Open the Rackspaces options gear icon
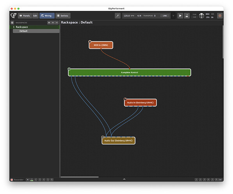 pos(12,23)
